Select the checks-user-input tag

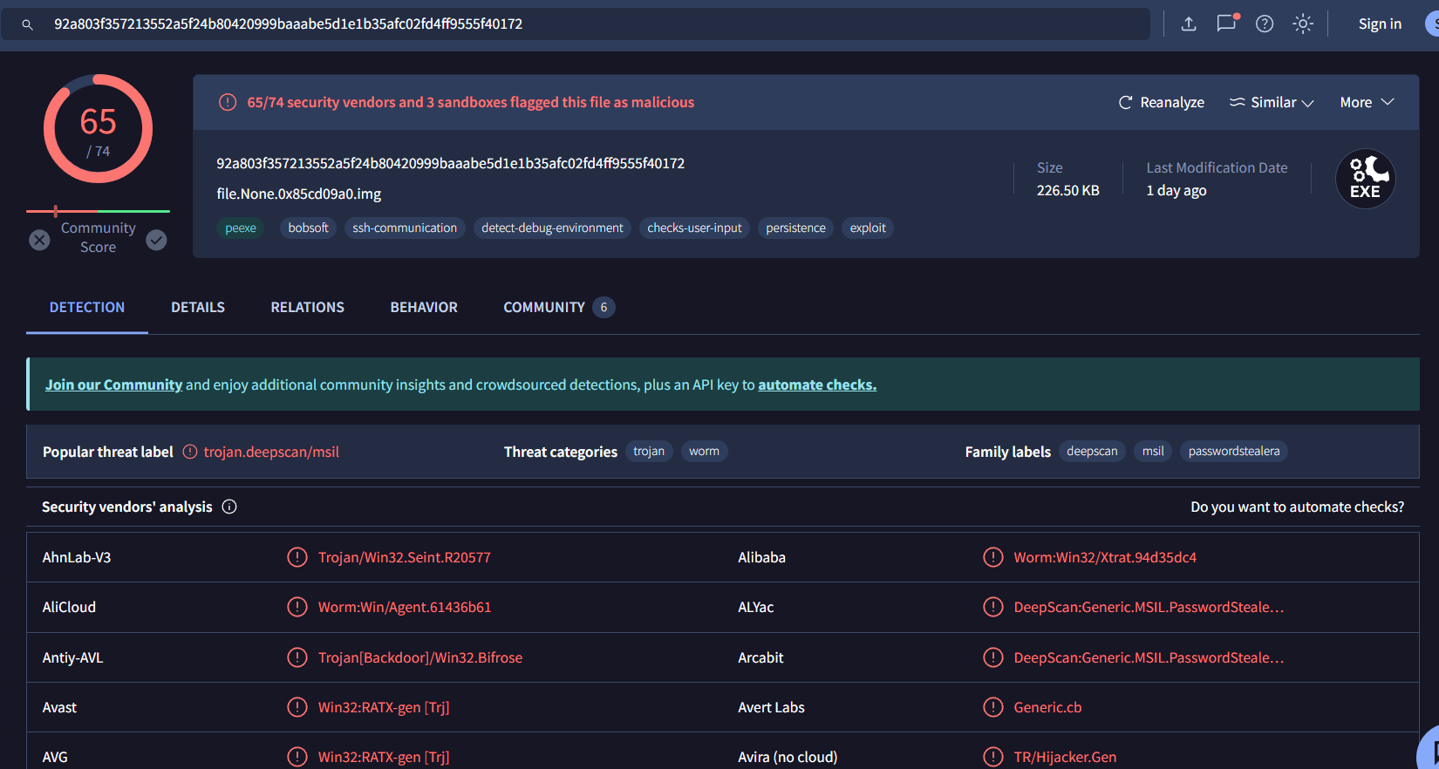point(694,228)
